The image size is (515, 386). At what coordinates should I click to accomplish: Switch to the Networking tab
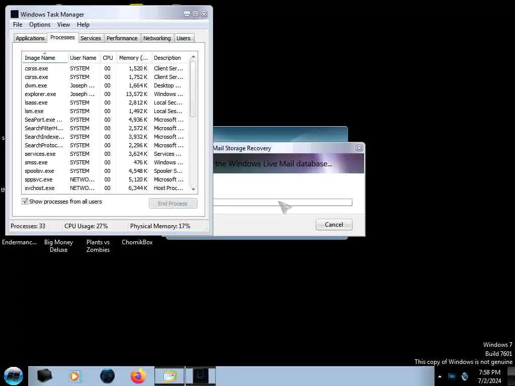pyautogui.click(x=157, y=38)
